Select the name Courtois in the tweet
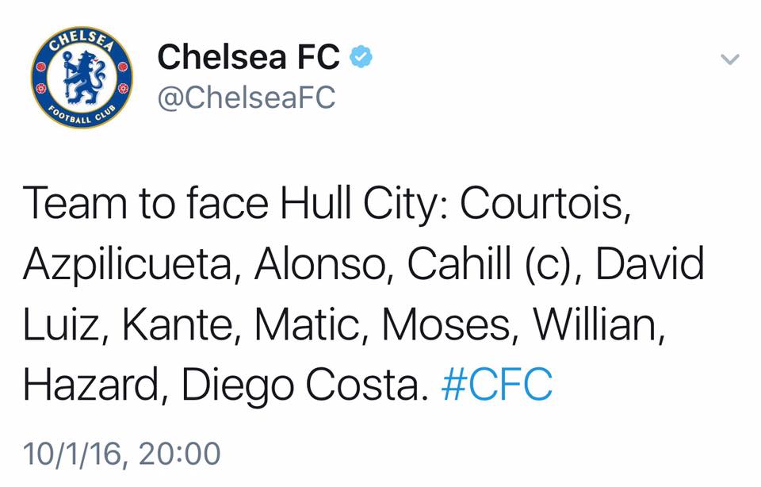761x487 pixels. coord(545,205)
